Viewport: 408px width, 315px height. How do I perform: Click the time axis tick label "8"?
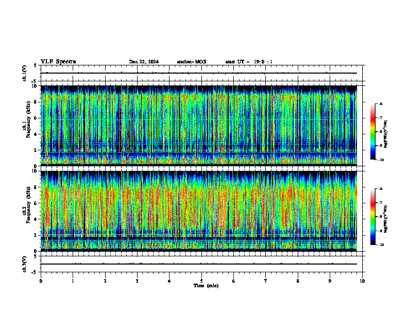point(298,281)
